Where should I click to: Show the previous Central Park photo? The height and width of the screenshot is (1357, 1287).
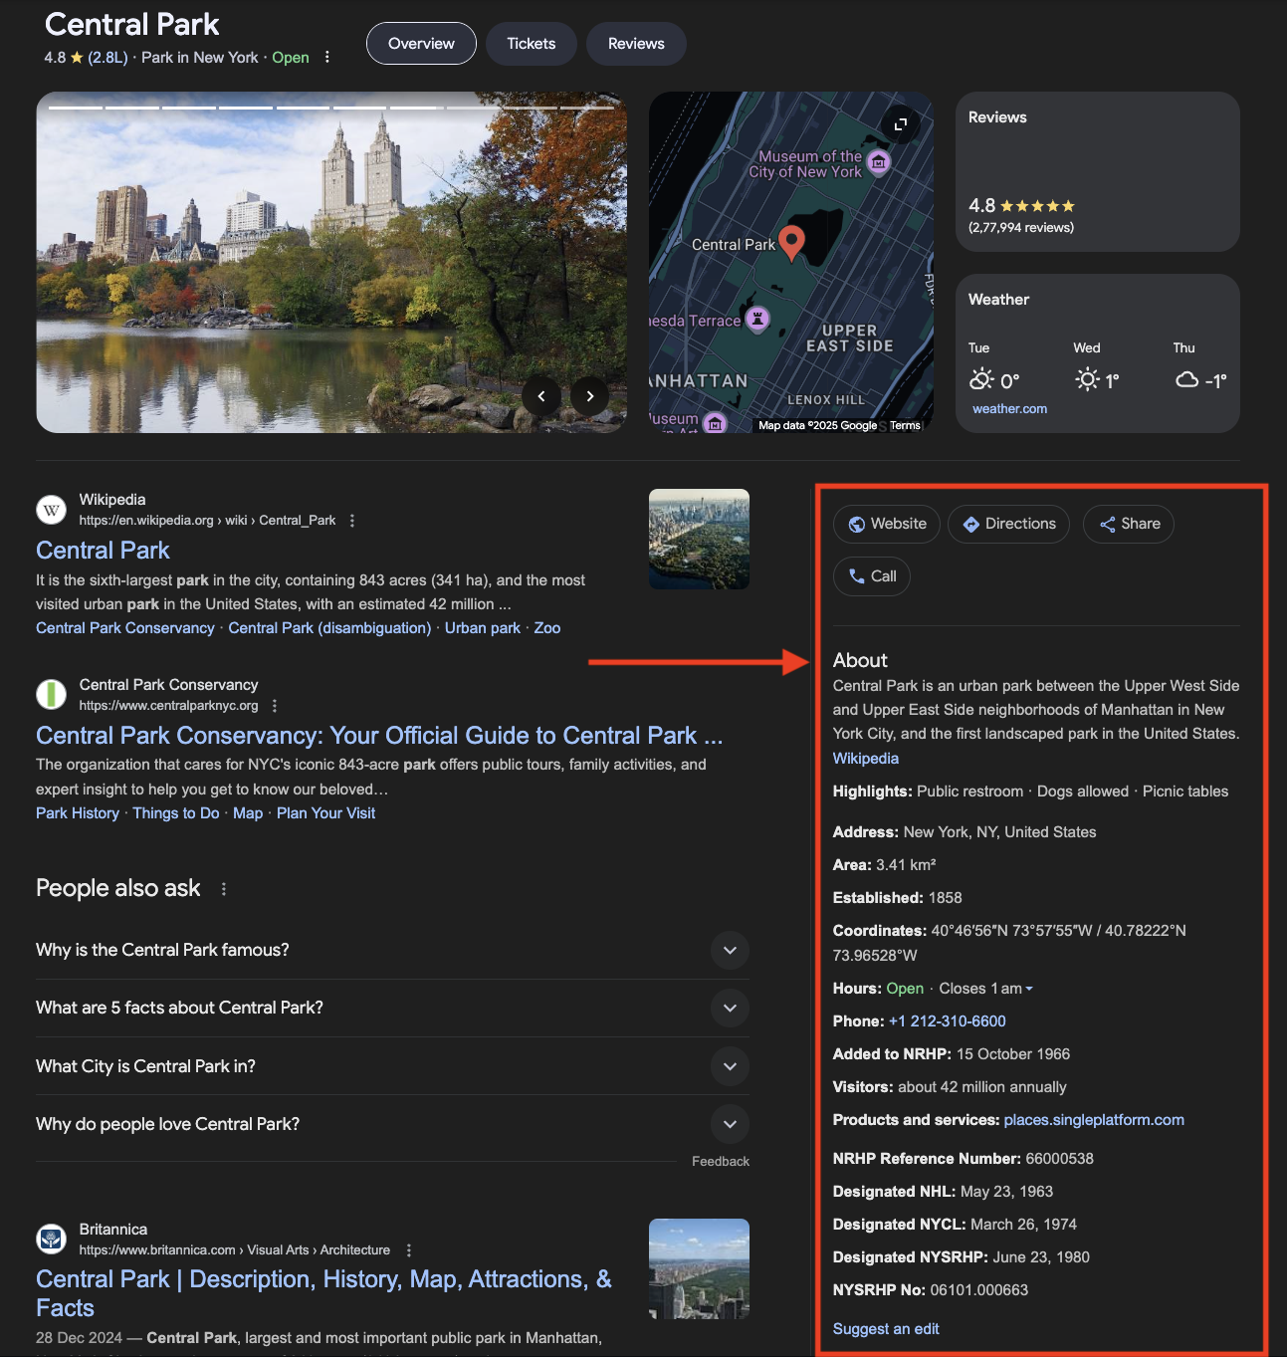click(541, 396)
